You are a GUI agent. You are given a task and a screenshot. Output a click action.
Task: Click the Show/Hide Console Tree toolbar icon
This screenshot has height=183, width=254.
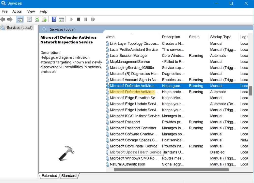[x=20, y=19]
